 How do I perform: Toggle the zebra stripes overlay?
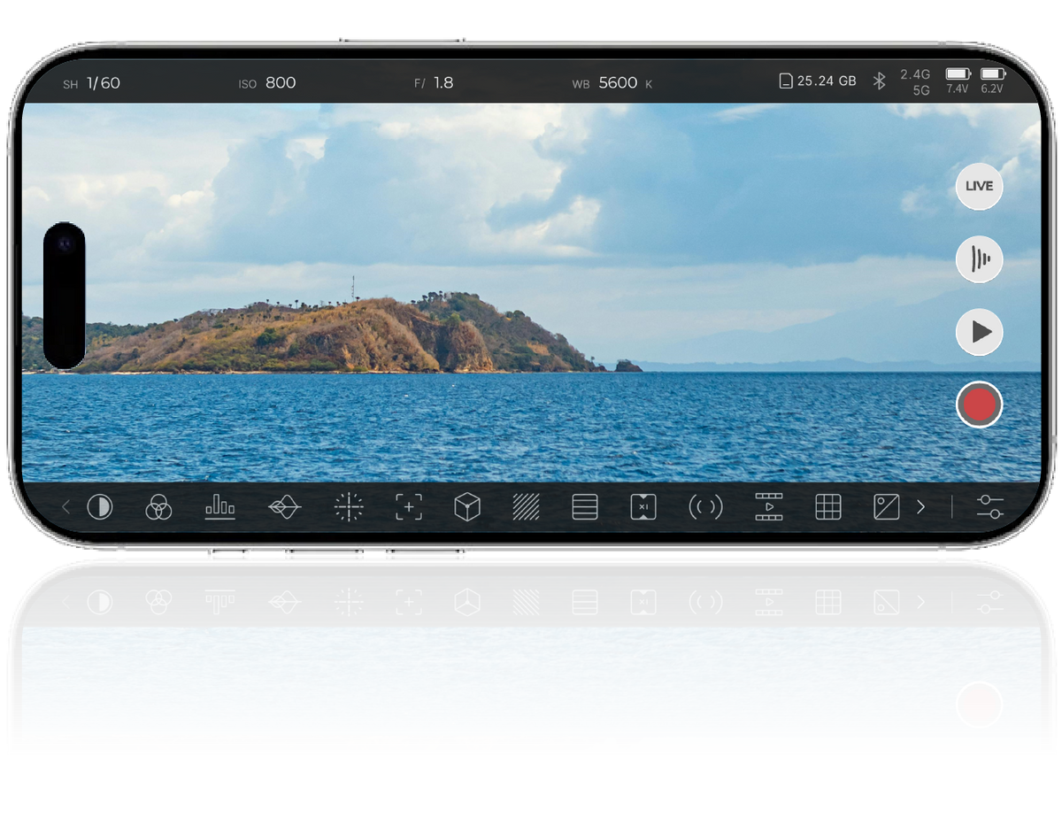point(526,507)
